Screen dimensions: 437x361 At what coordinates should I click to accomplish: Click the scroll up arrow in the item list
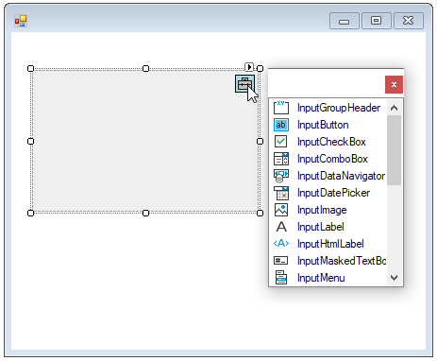tap(394, 108)
